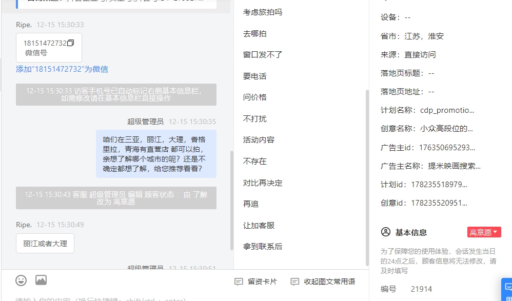Screen dimensions: 512x301
Task: Click the visitor message 丽江或者大理
Action: (x=45, y=244)
